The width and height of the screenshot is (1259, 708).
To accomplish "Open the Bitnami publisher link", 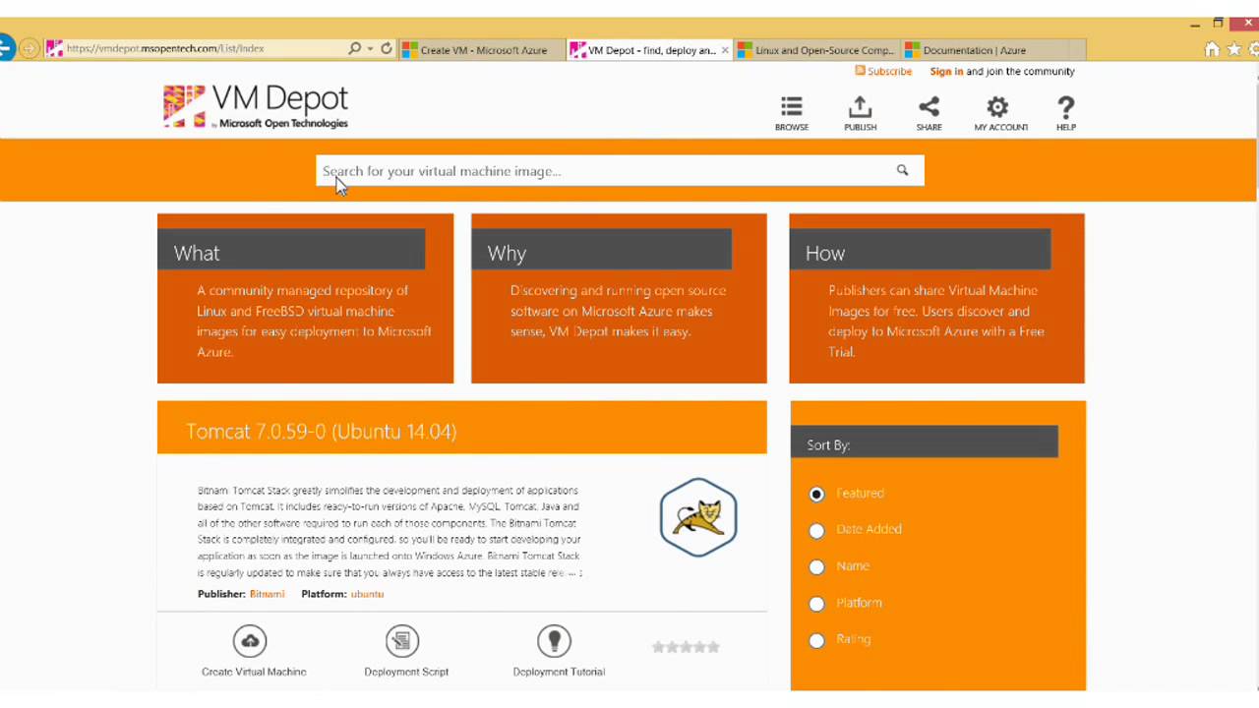I will (x=267, y=594).
